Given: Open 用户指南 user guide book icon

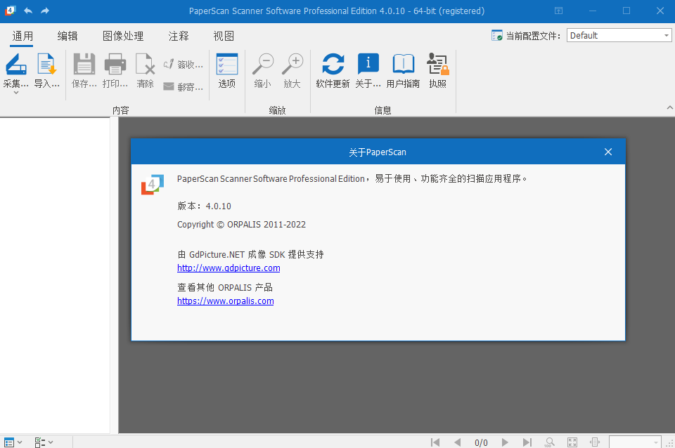Looking at the screenshot, I should (403, 65).
